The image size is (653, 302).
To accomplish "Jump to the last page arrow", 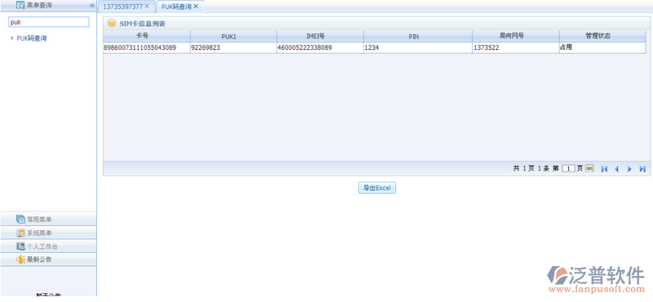I will (642, 169).
